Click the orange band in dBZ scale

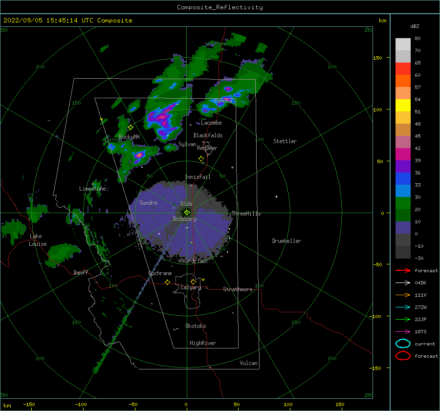(x=403, y=81)
